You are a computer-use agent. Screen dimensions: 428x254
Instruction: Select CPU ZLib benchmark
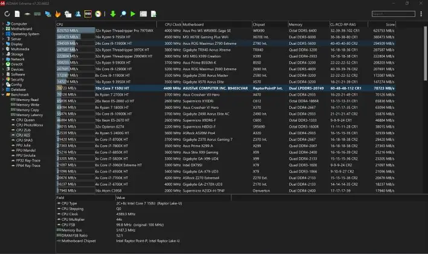tap(23, 130)
